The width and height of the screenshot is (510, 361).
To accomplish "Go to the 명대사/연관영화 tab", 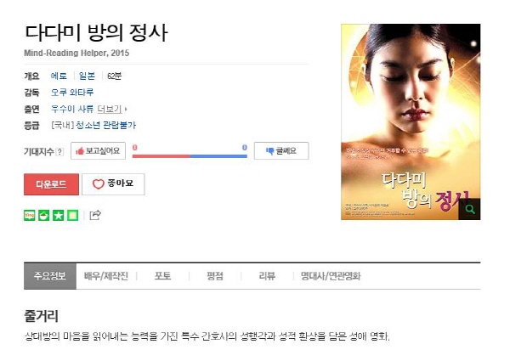I will click(x=331, y=276).
